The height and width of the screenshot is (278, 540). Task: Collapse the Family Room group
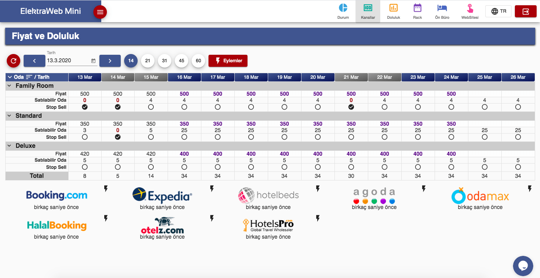[9, 86]
